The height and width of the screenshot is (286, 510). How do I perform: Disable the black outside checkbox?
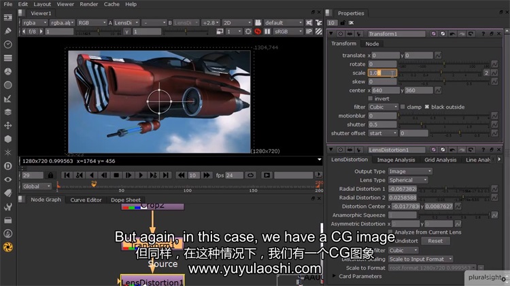click(x=427, y=107)
